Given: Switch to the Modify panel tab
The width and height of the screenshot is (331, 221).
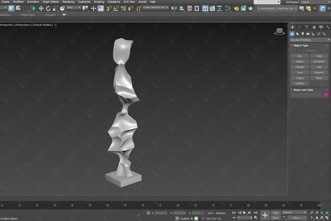Looking at the screenshot, I should 300,27.
